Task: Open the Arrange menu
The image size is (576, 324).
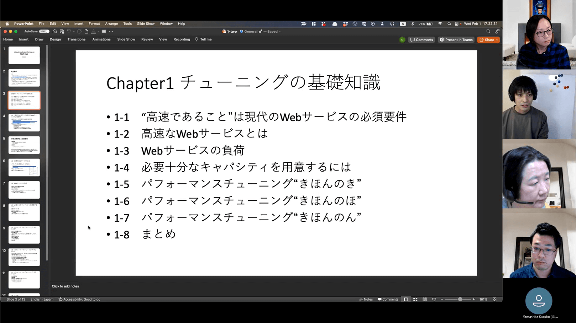Action: tap(111, 24)
